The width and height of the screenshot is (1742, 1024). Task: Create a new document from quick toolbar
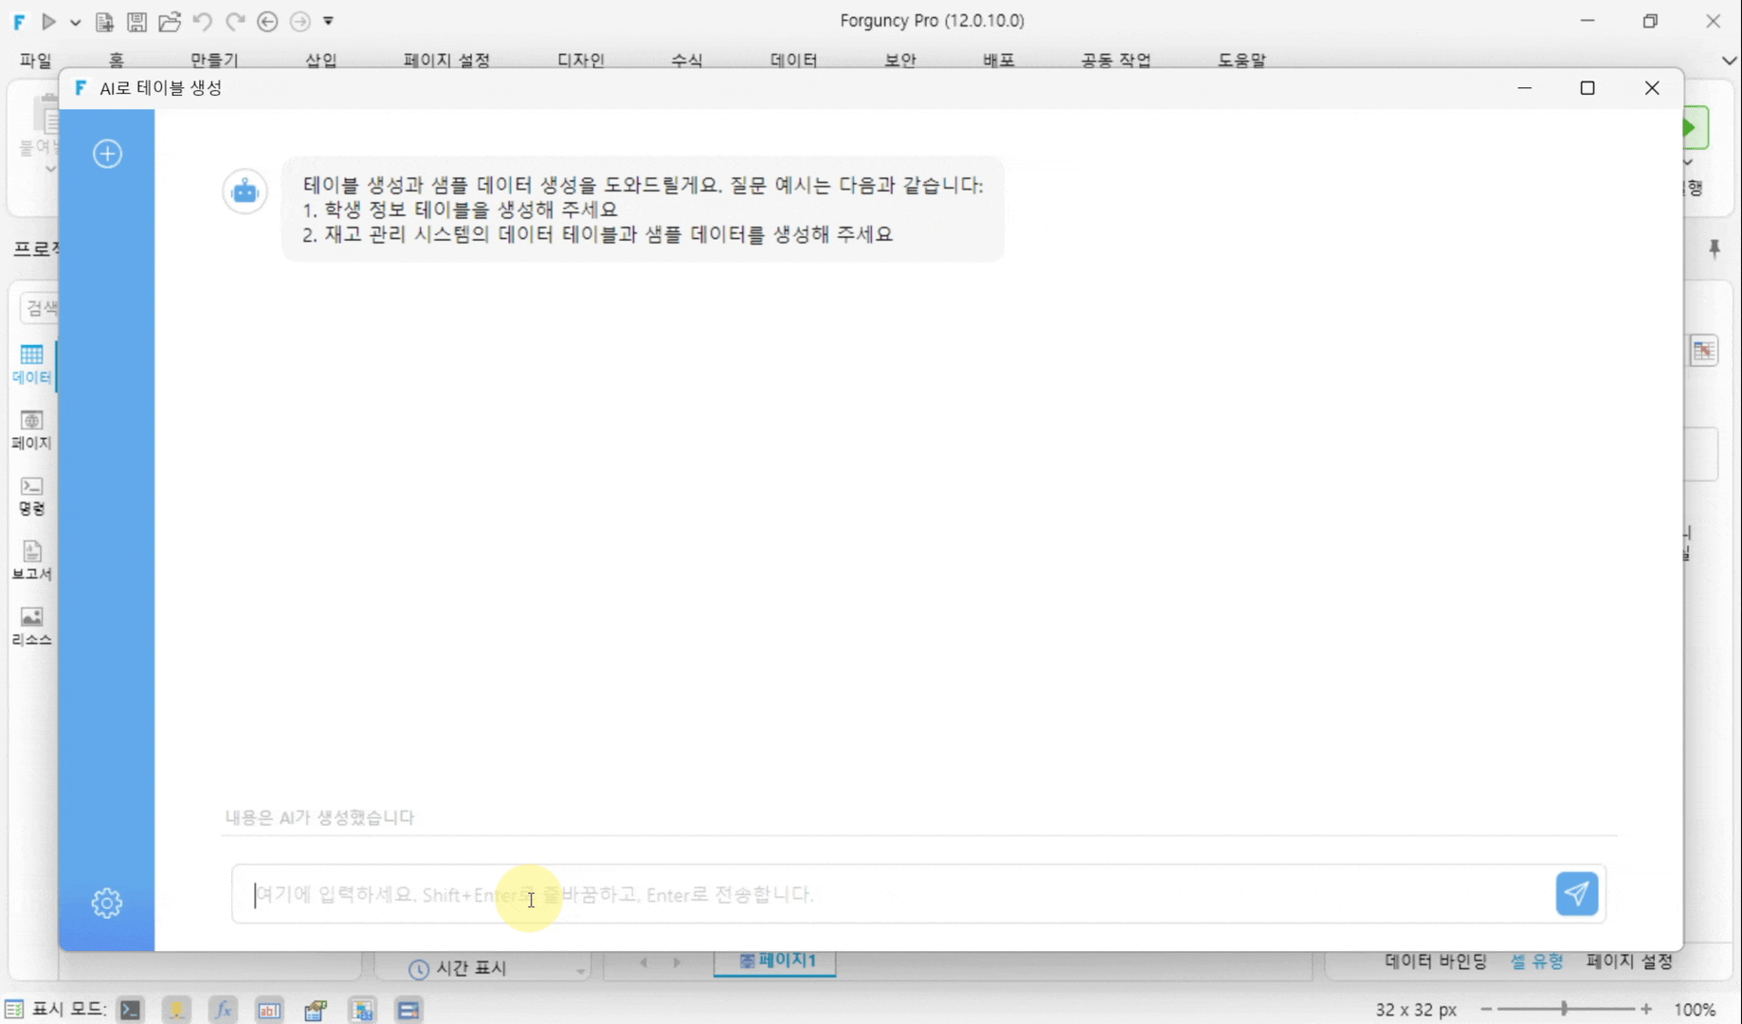pyautogui.click(x=104, y=21)
